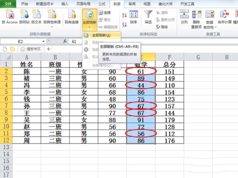This screenshot has width=238, height=178.
Task: Click the Cancel Refresh icon in dropdown menu
Action: click(x=86, y=56)
